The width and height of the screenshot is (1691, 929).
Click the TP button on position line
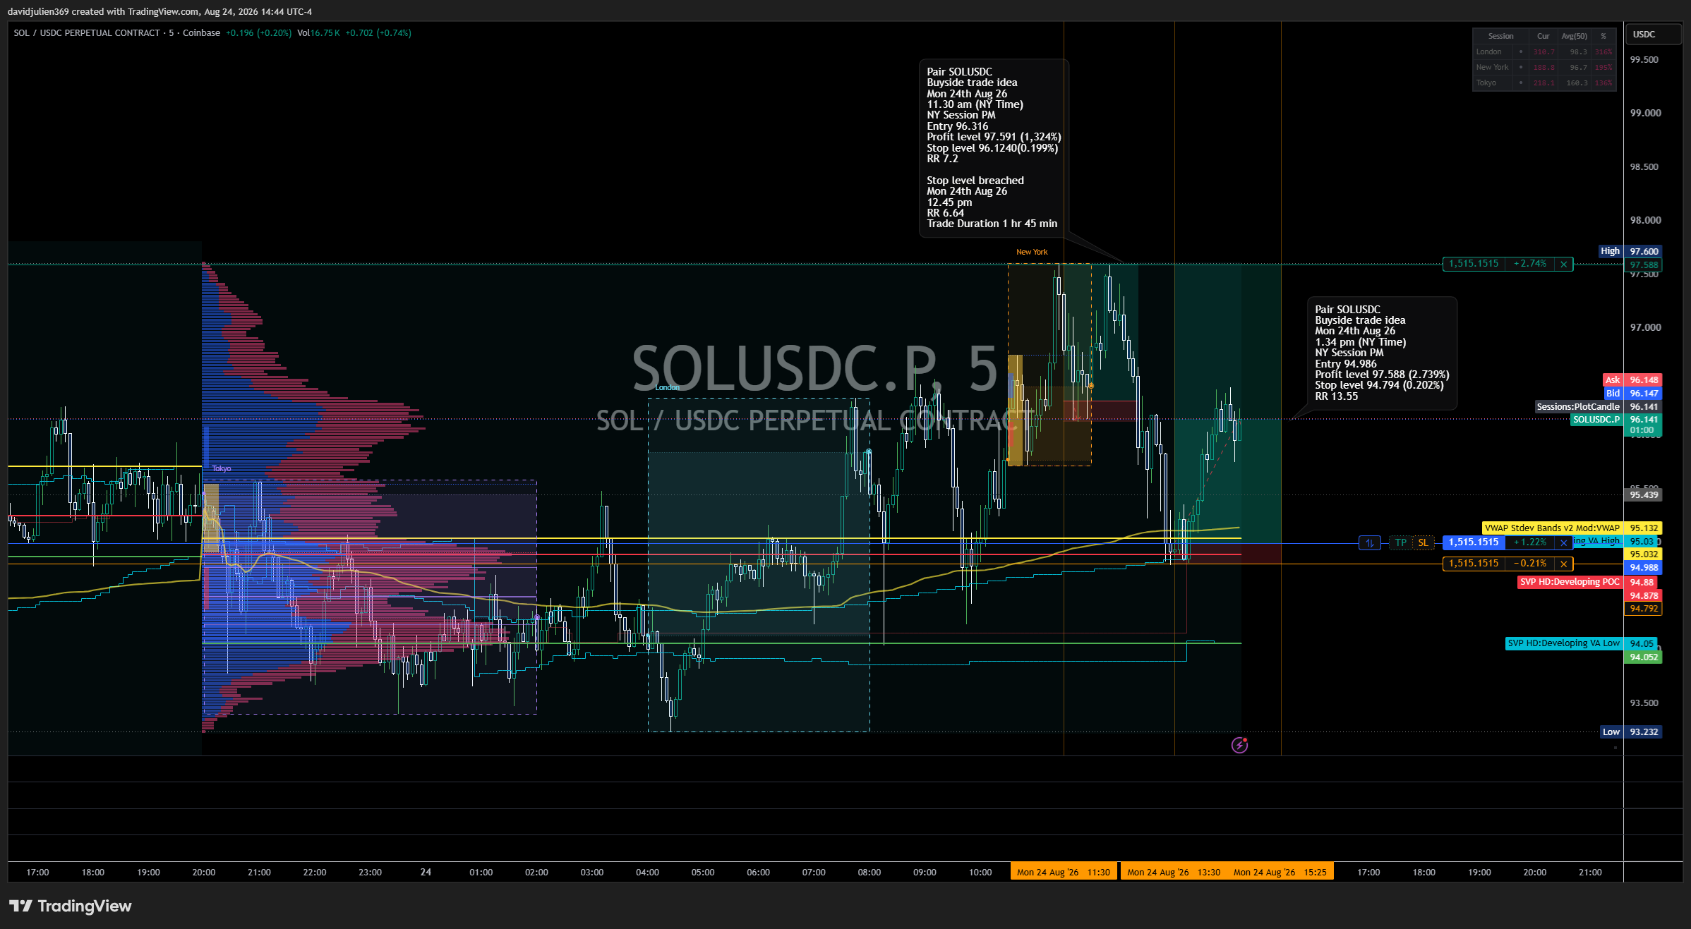pos(1401,542)
